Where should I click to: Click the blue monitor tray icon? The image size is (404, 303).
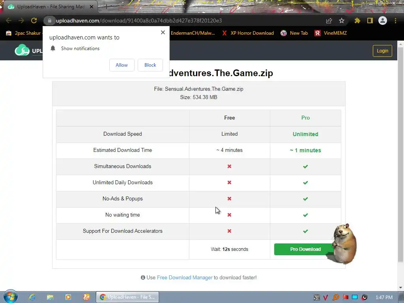[355, 297]
